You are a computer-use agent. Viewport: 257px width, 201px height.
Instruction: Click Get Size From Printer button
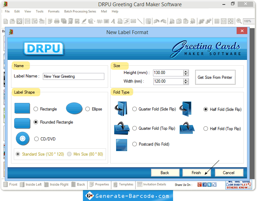click(215, 77)
